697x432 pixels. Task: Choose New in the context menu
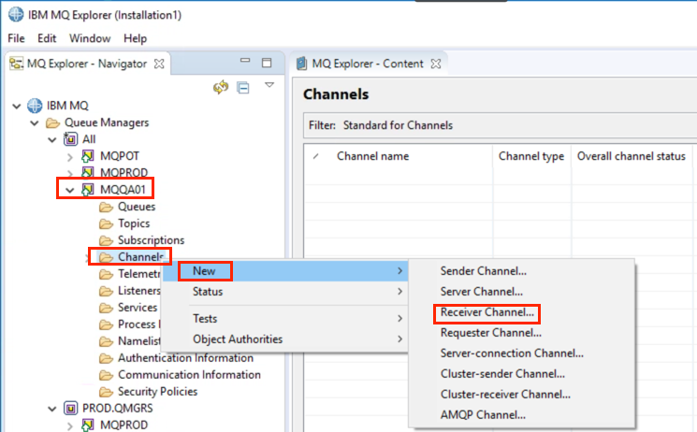tap(285, 270)
